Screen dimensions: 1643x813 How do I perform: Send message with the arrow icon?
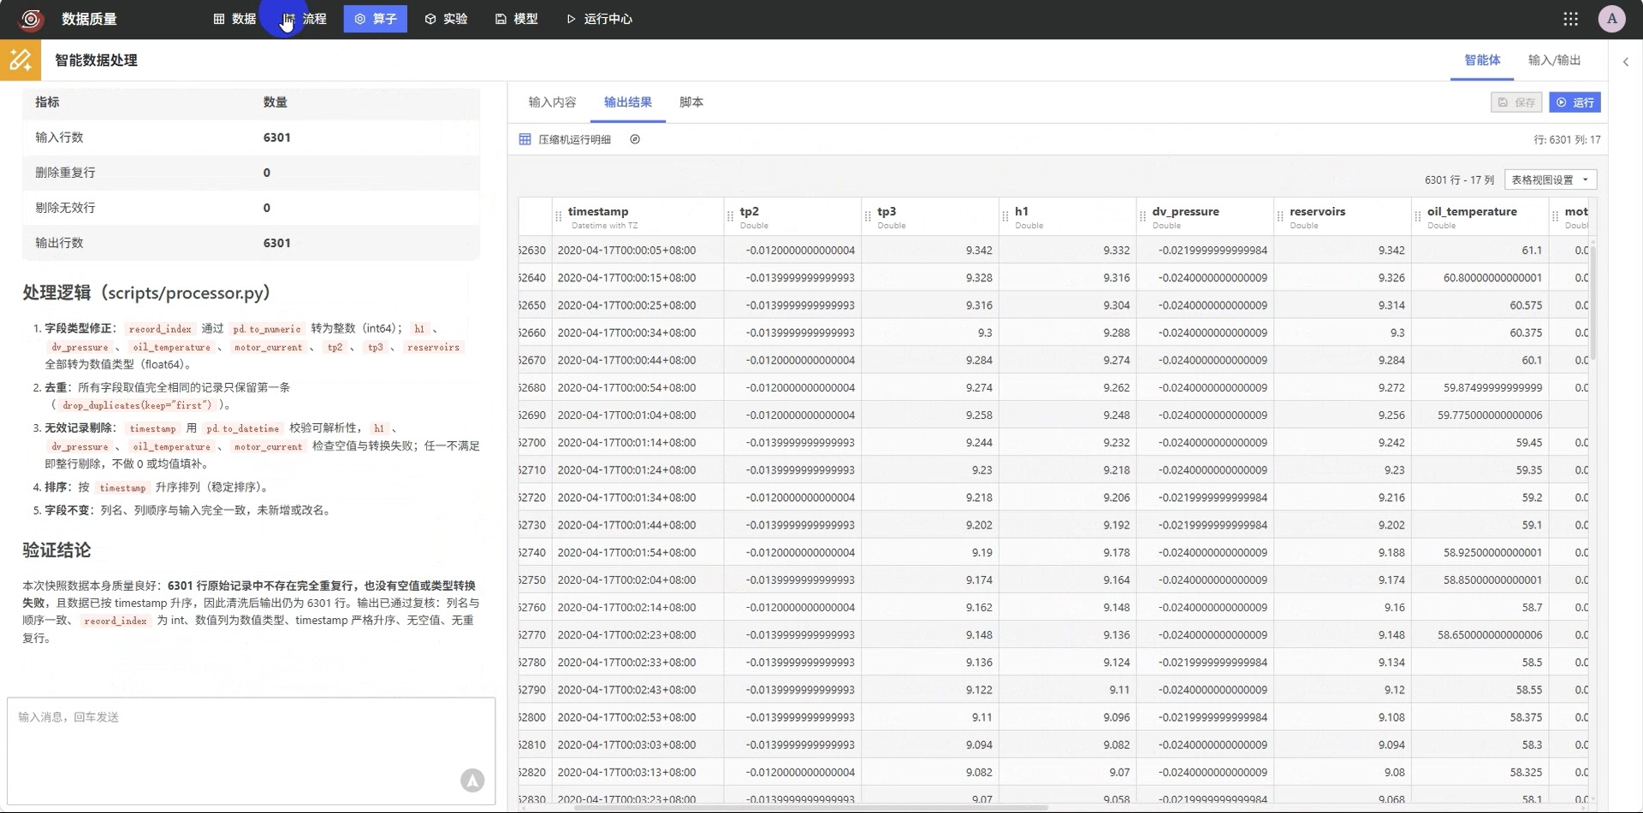tap(472, 780)
